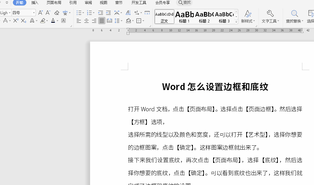Align paragraph to the right

[x=94, y=21]
